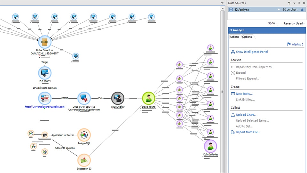The height and width of the screenshot is (173, 307).
Task: Click Show Intelligence Portal link
Action: pos(252,52)
